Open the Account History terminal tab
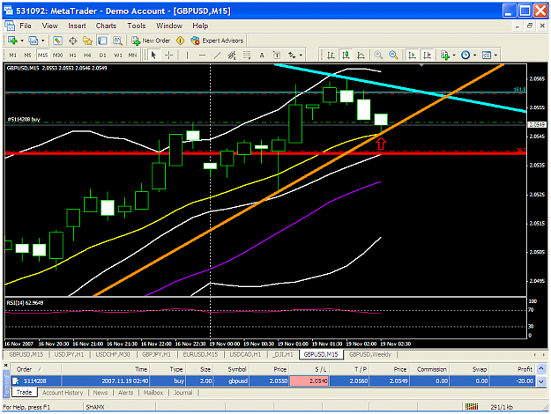This screenshot has width=551, height=414. tap(63, 393)
